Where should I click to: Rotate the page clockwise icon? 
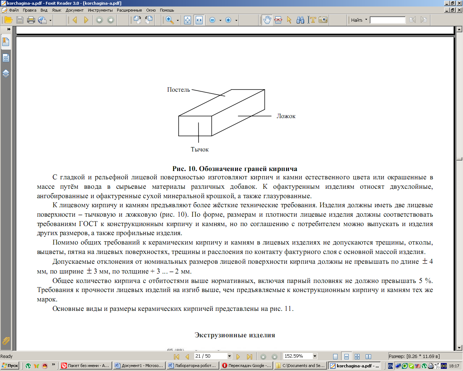137,20
